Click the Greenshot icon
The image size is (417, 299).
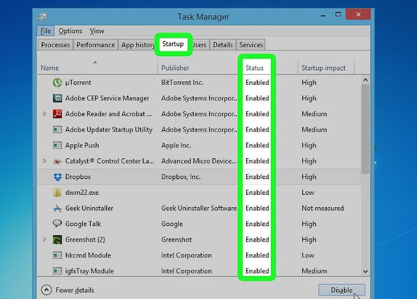(x=57, y=239)
